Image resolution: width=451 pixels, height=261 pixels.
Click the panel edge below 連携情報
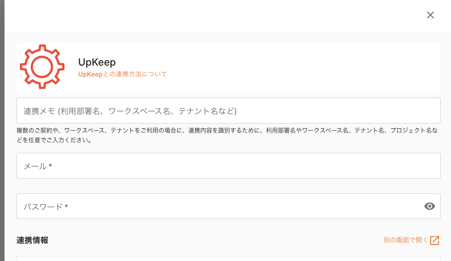(x=228, y=258)
